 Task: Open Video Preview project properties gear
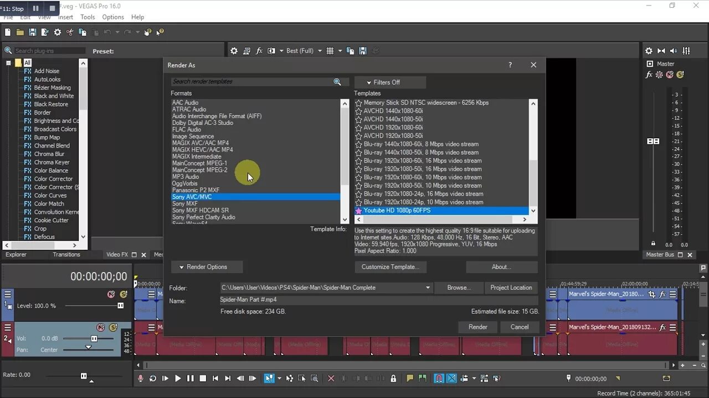coord(234,51)
